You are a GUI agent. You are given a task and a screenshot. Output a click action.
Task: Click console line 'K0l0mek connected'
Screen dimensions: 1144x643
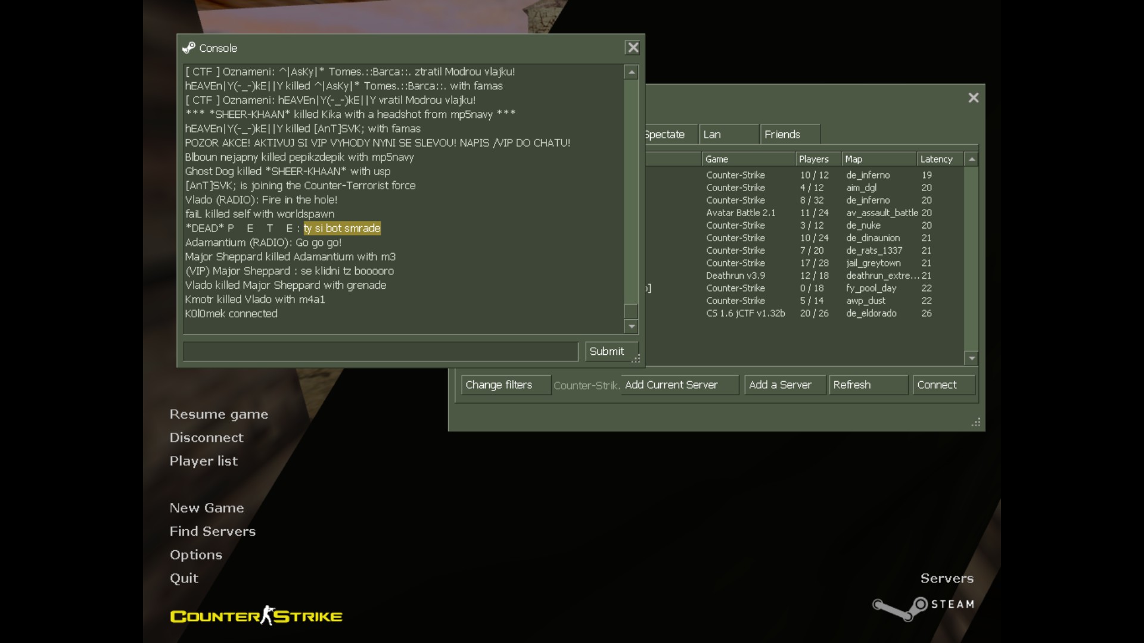(x=231, y=314)
